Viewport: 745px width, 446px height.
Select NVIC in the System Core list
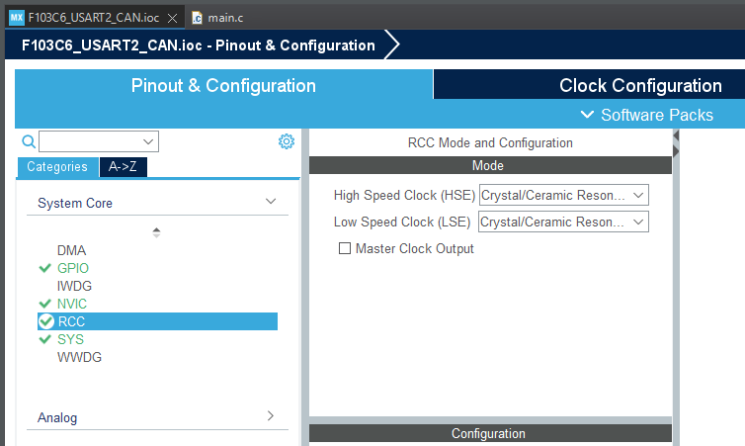click(x=72, y=304)
